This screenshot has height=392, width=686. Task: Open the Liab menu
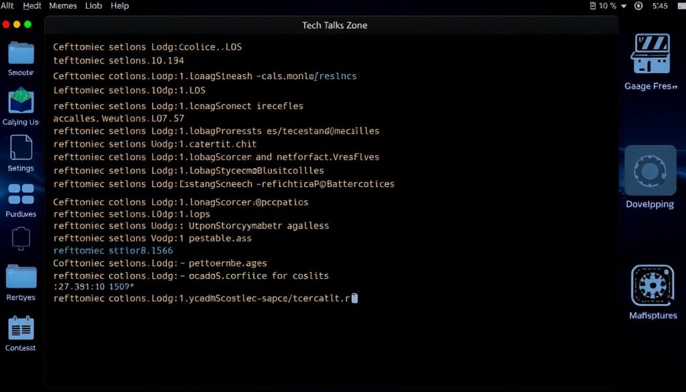(x=94, y=5)
